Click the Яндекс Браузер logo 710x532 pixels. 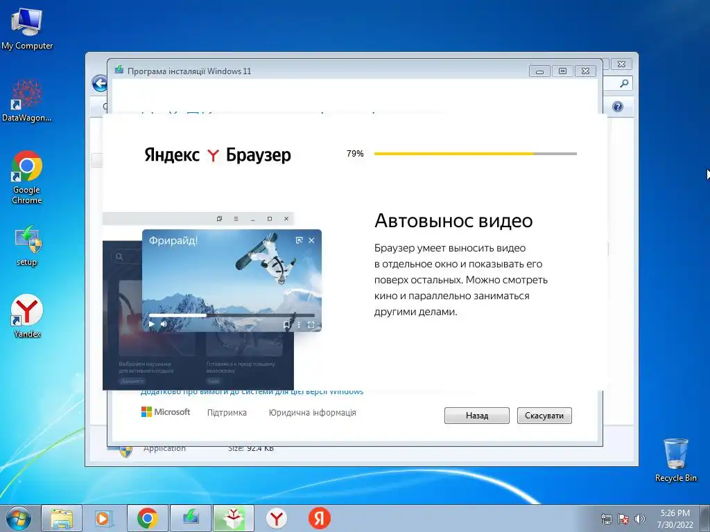[x=217, y=154]
